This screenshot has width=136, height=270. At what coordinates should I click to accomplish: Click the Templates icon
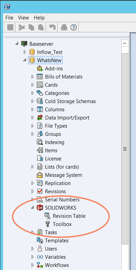[x=40, y=241]
